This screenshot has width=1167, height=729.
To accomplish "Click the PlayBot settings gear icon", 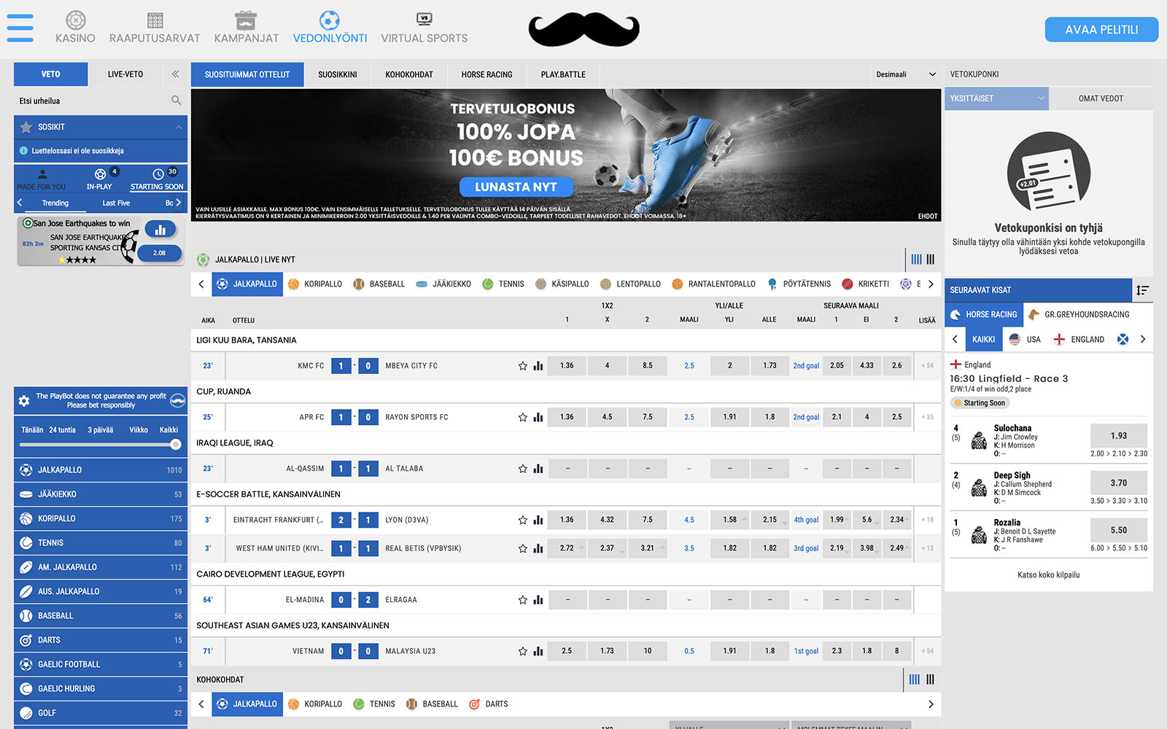I will click(x=24, y=401).
